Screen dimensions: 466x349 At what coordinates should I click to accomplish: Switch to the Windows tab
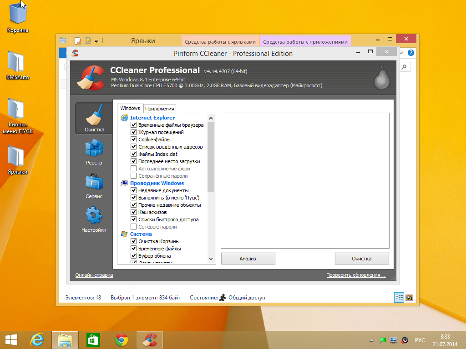[130, 108]
